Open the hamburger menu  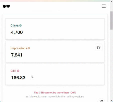coord(104,6)
